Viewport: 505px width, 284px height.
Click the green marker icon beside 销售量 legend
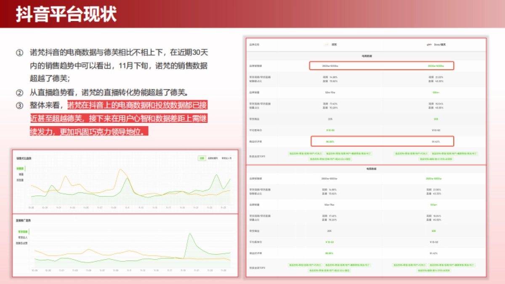click(x=25, y=168)
